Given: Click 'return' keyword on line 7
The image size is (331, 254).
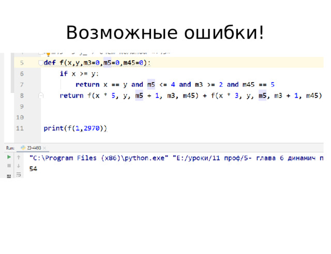Looking at the screenshot, I should (87, 85).
